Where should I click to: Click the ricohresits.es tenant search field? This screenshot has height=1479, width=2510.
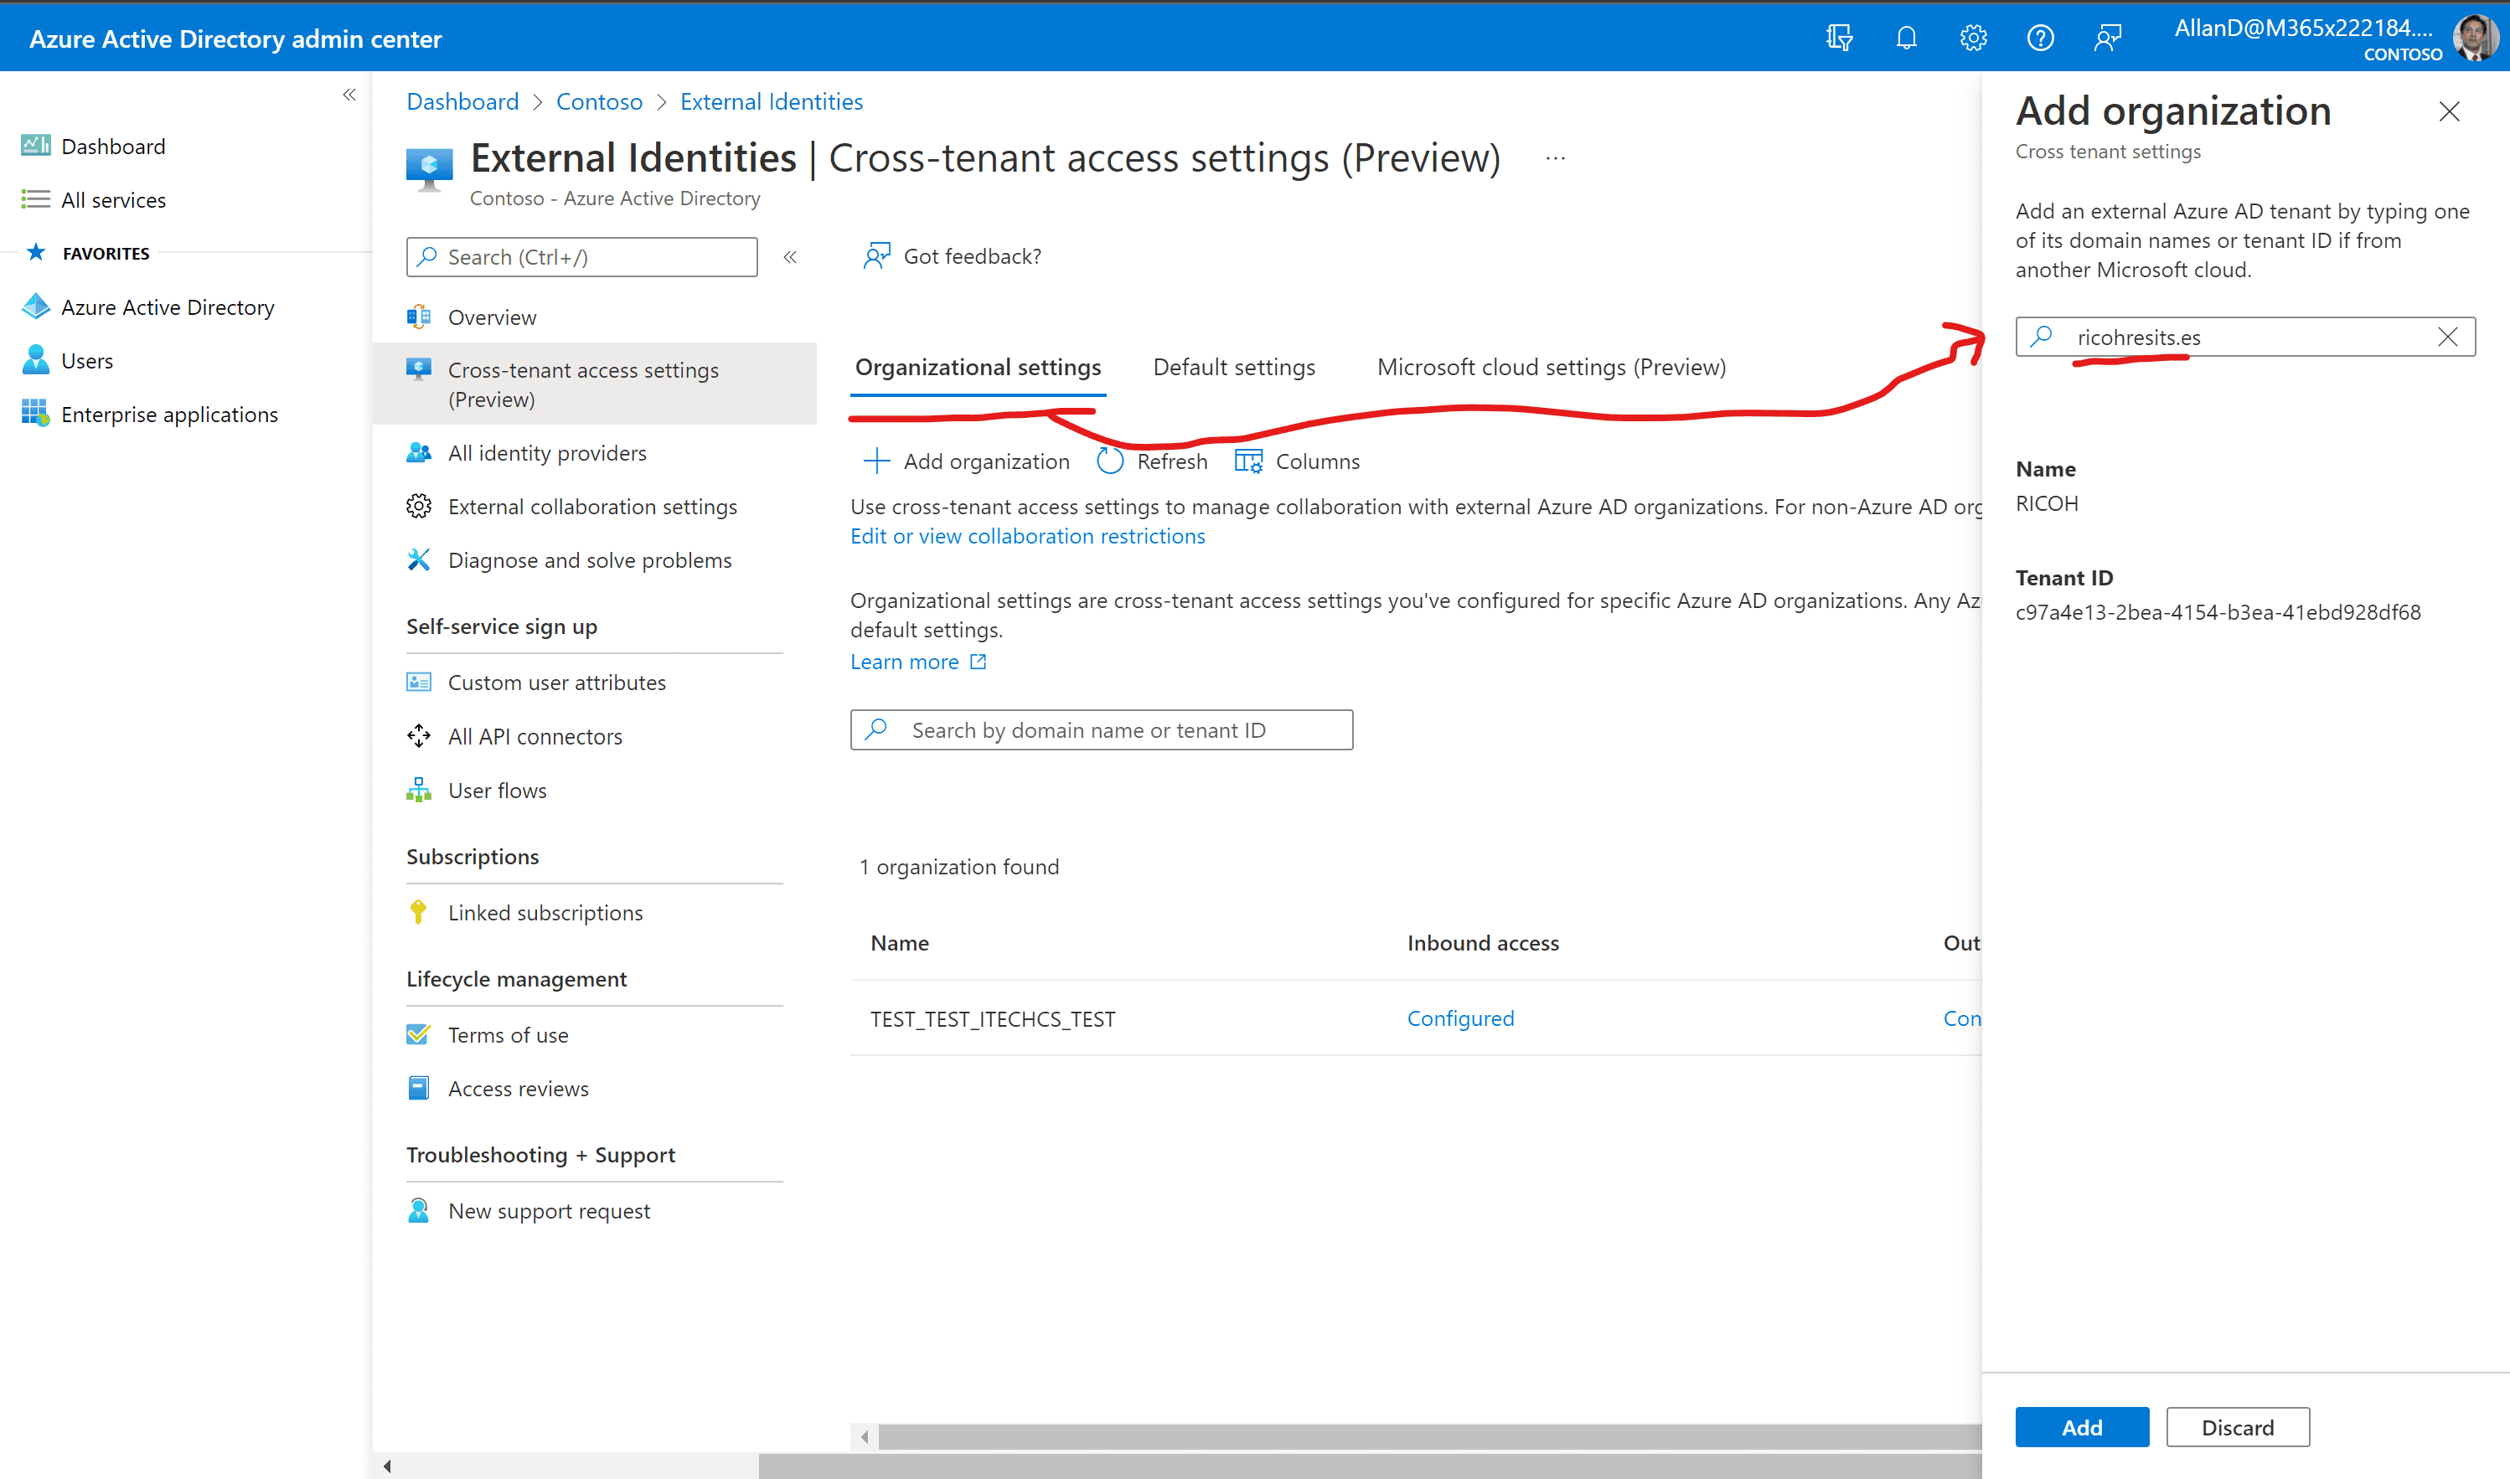tap(2245, 337)
